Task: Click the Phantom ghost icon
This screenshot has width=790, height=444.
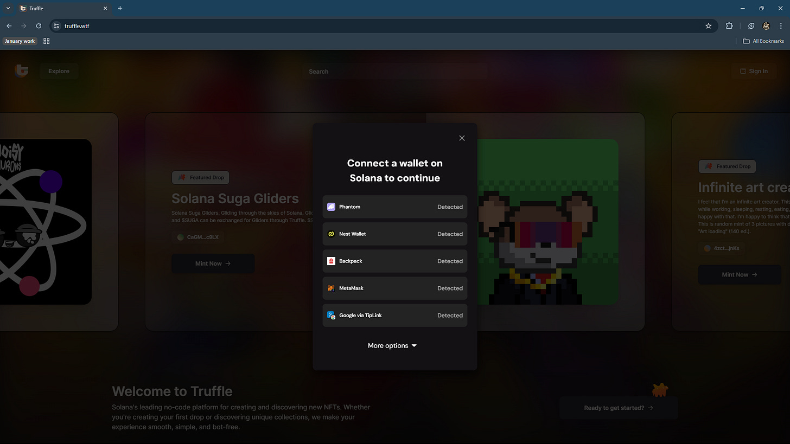Action: pos(331,207)
